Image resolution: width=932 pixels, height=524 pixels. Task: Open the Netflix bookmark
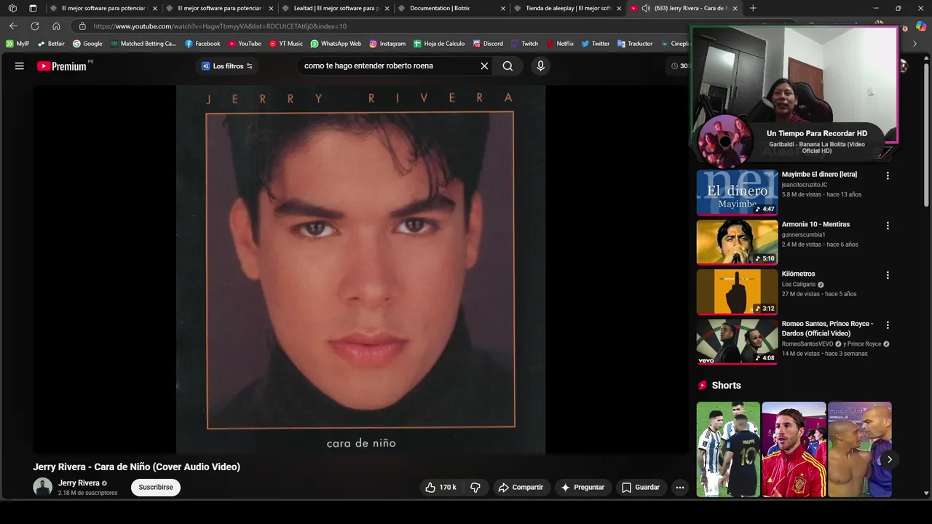(560, 44)
